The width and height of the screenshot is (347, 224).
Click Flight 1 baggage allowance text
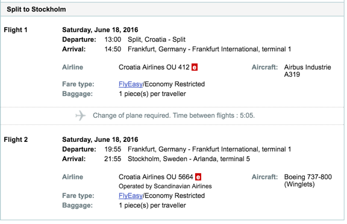(x=152, y=94)
